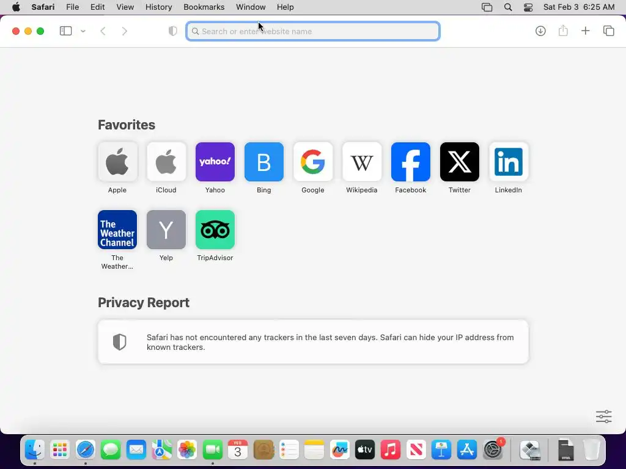Focus the Search or enter website name field
Screen dimensions: 626x469
(313, 31)
